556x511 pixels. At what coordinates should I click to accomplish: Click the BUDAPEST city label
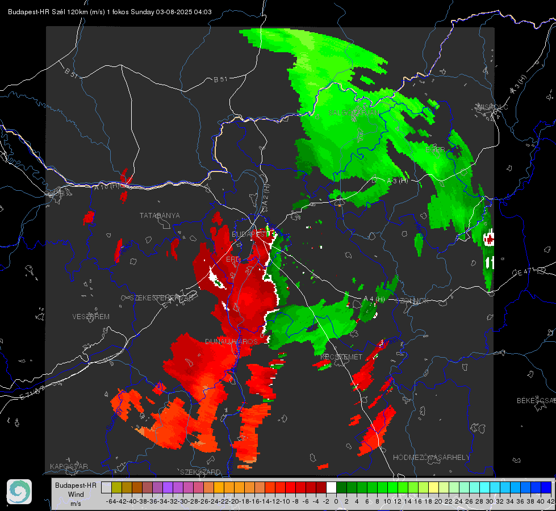coord(250,234)
